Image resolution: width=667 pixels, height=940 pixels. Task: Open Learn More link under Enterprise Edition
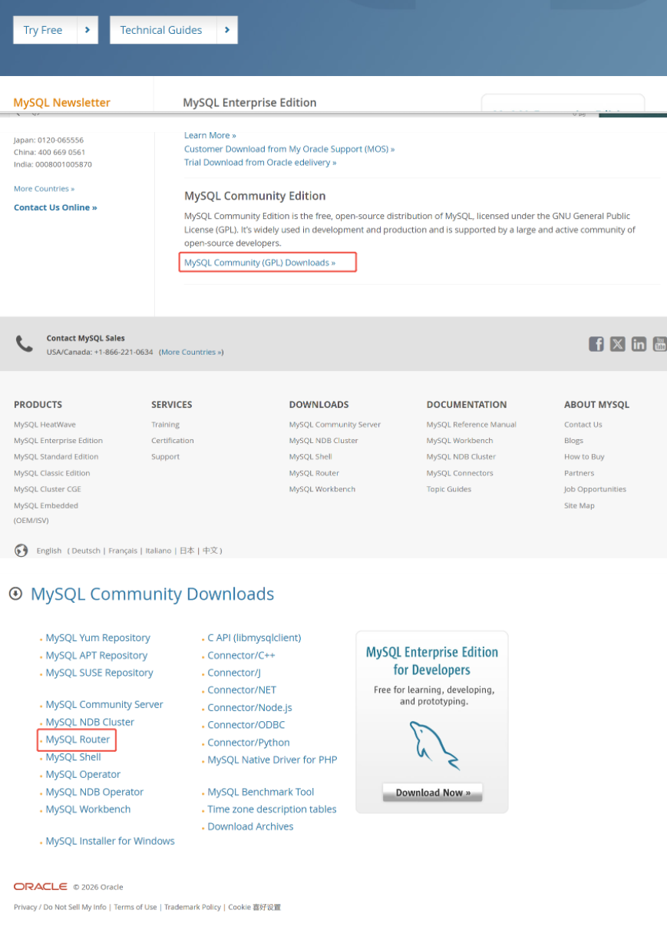coord(210,135)
